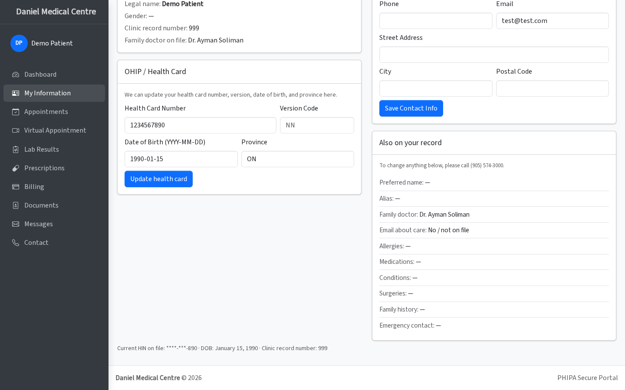Focus the Health Card Number field
Viewport: 625px width, 390px height.
pos(200,125)
